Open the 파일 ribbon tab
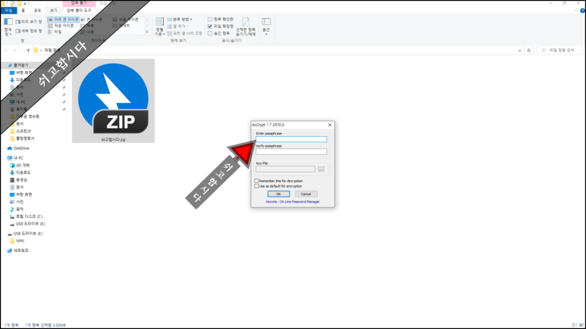The width and height of the screenshot is (586, 329). click(x=8, y=11)
